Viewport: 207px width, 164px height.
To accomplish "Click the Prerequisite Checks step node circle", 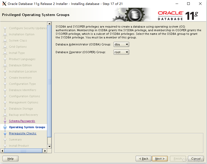I will (5, 133).
